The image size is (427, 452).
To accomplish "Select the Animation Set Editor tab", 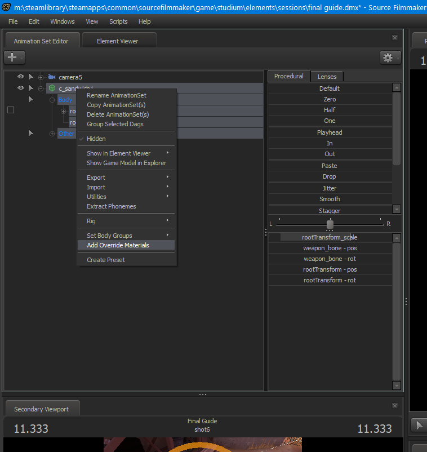I will coord(42,41).
